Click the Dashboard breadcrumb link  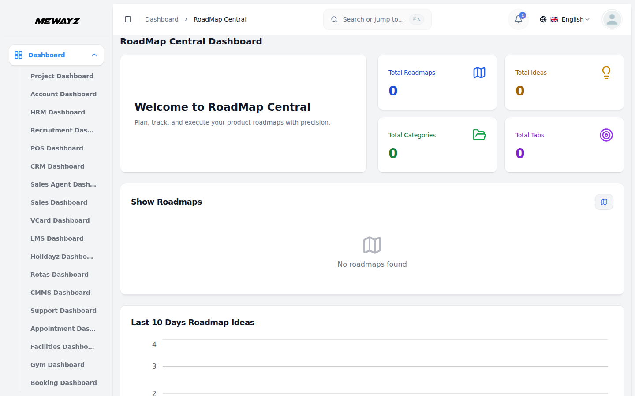pyautogui.click(x=161, y=19)
